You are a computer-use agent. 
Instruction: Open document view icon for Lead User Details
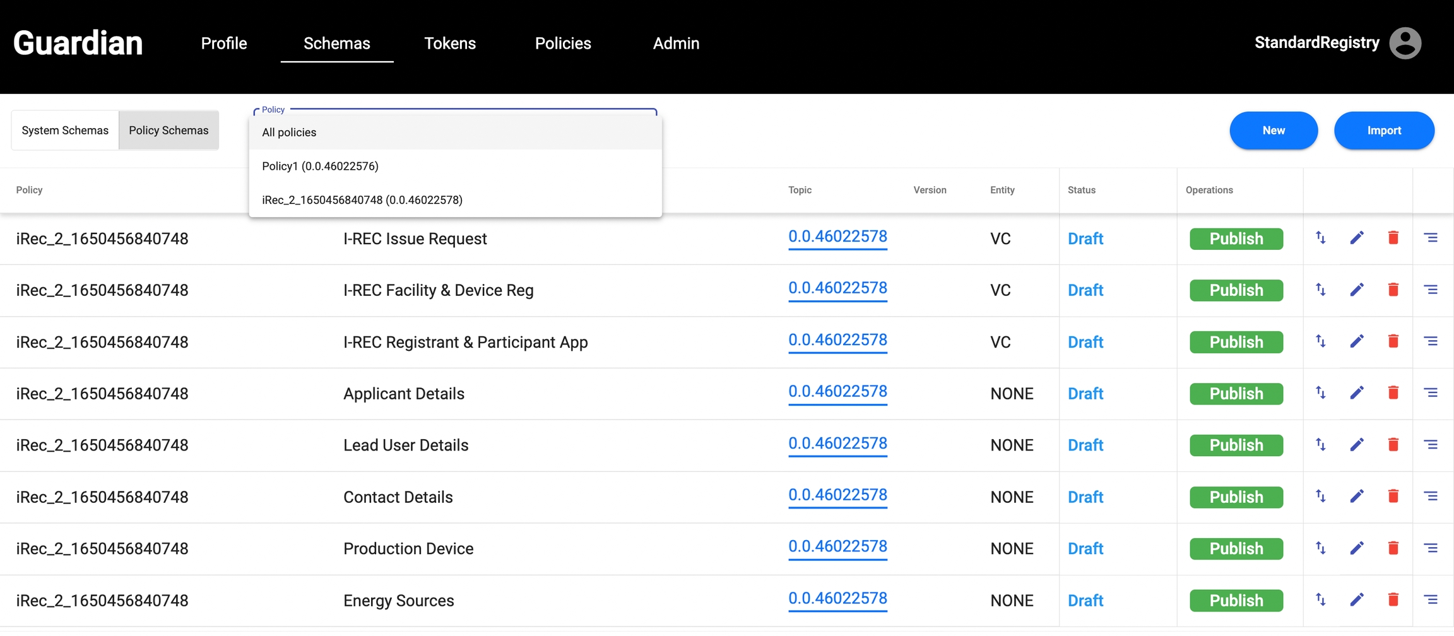1431,445
